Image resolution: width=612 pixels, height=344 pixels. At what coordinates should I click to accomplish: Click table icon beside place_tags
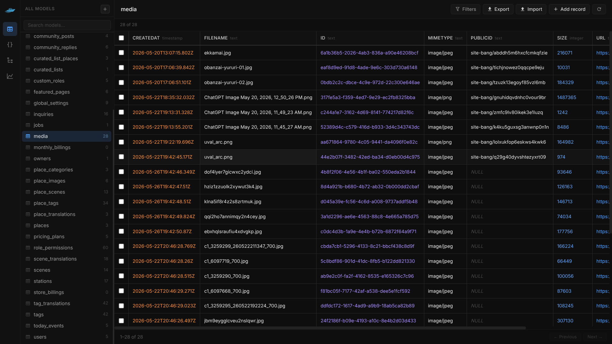point(28,203)
